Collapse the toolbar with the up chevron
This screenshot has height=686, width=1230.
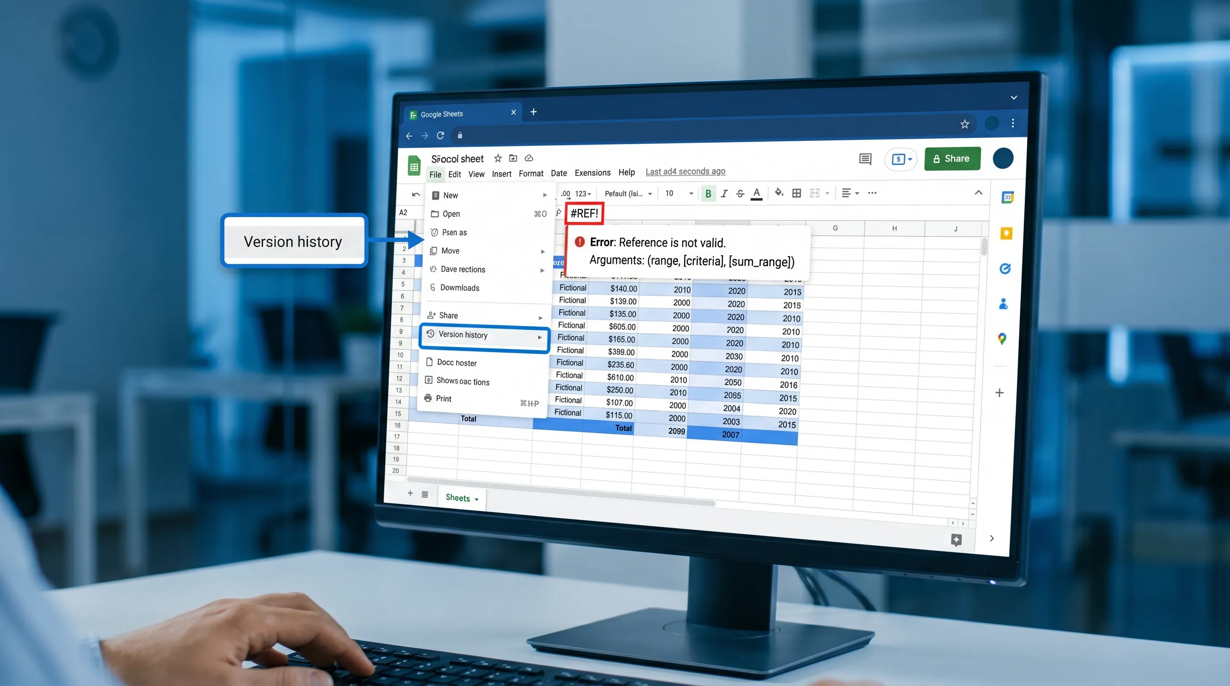(978, 192)
